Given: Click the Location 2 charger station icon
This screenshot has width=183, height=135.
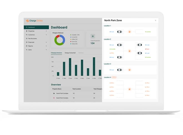Looking at the screenshot, I should pos(129,51).
